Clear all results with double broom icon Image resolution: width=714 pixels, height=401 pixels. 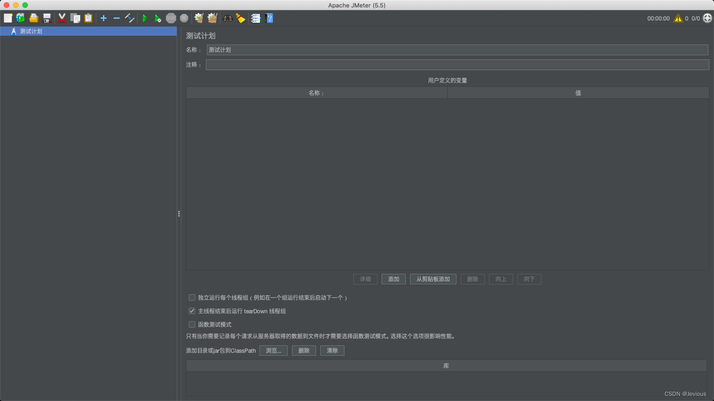point(212,18)
